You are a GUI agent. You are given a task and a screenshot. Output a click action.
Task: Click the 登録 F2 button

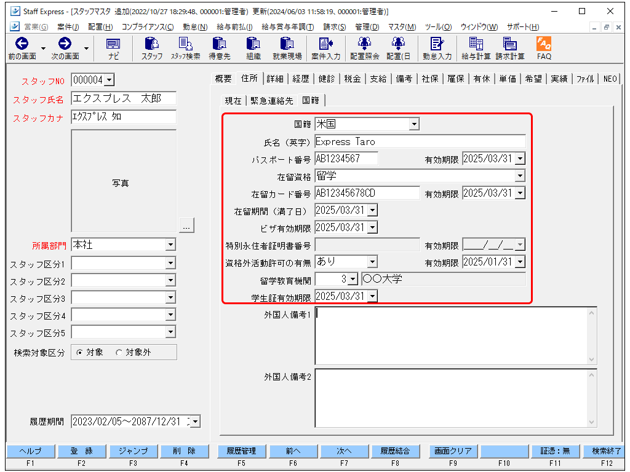tap(82, 451)
